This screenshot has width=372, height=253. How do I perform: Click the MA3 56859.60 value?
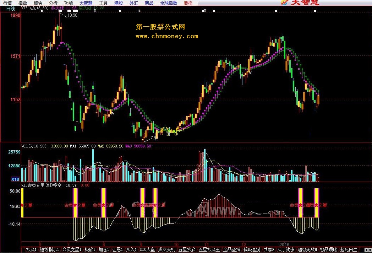pyautogui.click(x=138, y=146)
